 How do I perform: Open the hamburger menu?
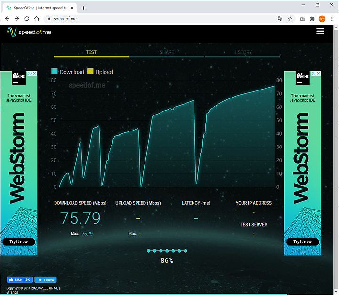321,31
